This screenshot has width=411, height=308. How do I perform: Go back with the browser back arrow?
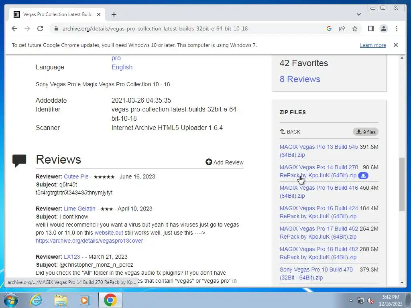[x=14, y=28]
